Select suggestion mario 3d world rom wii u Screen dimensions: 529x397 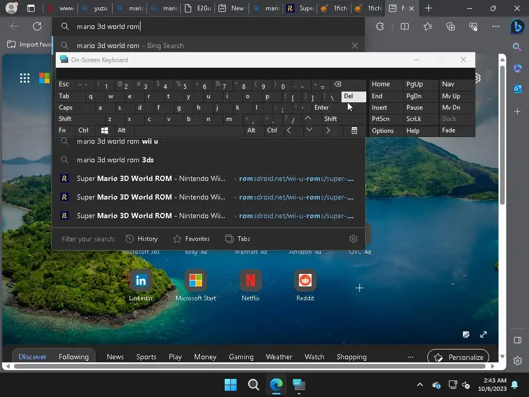(209, 142)
